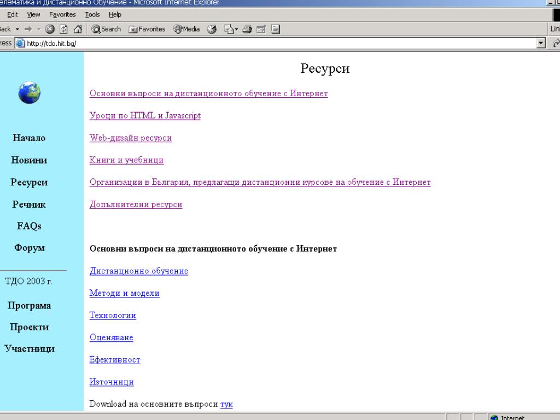560x420 pixels.
Task: Print the page using the printer icon
Action: (x=247, y=30)
